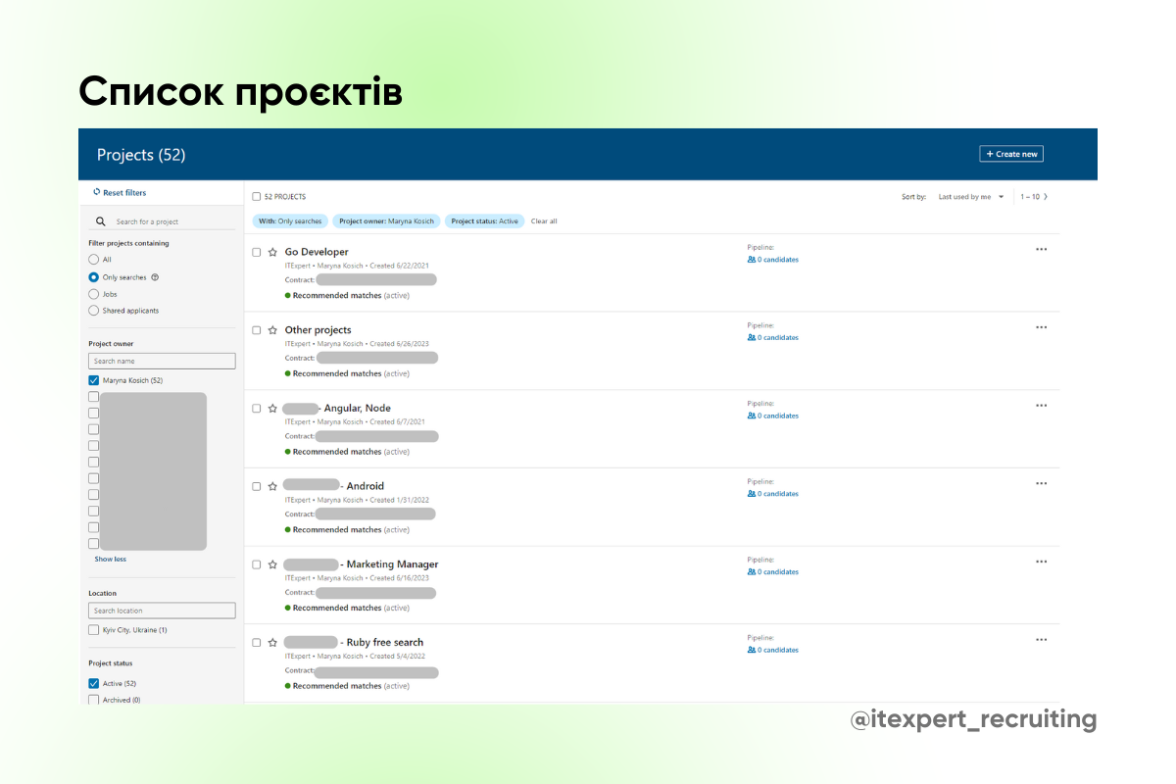Check the Archived (0) project status box
The image size is (1176, 784).
pyautogui.click(x=94, y=700)
